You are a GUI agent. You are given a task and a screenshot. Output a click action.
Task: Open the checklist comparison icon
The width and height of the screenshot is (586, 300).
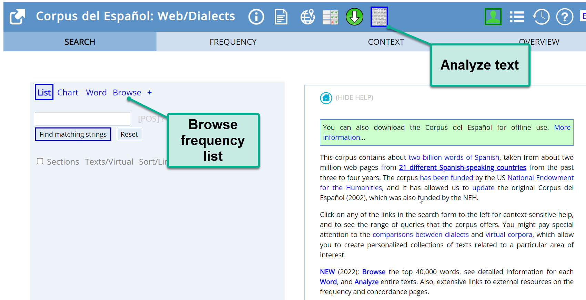(330, 17)
